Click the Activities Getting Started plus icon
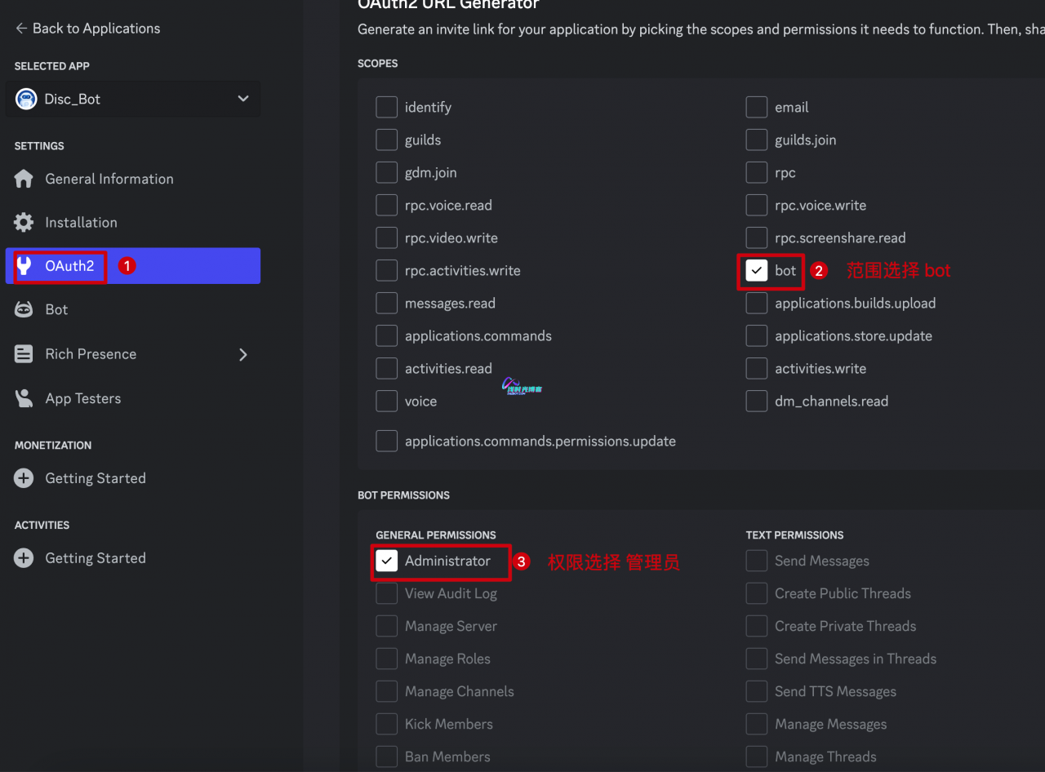 tap(24, 558)
